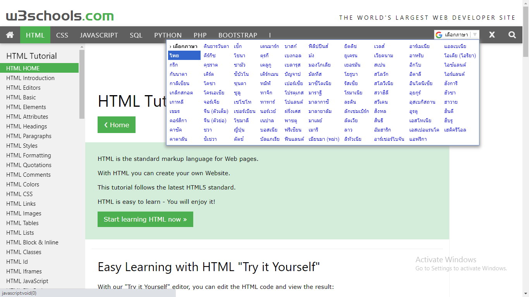Image resolution: width=529 pixels, height=297 pixels.
Task: Select กรีก in language menu
Action: pos(174,65)
